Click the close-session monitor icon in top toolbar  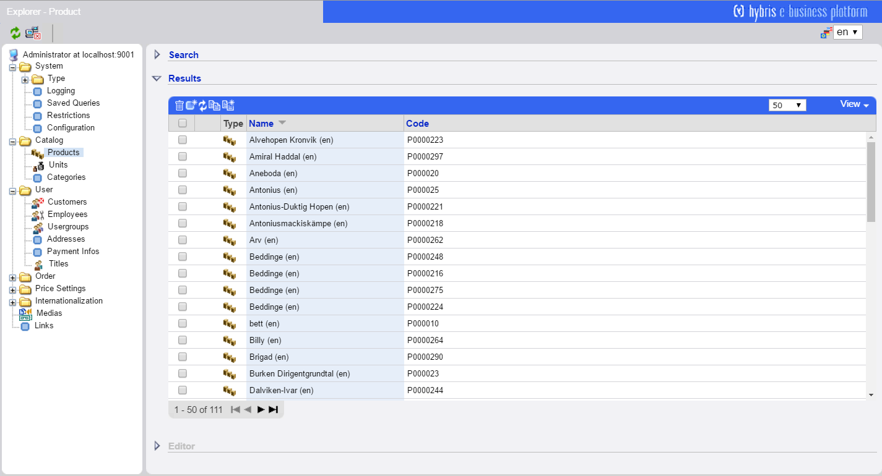pyautogui.click(x=33, y=33)
